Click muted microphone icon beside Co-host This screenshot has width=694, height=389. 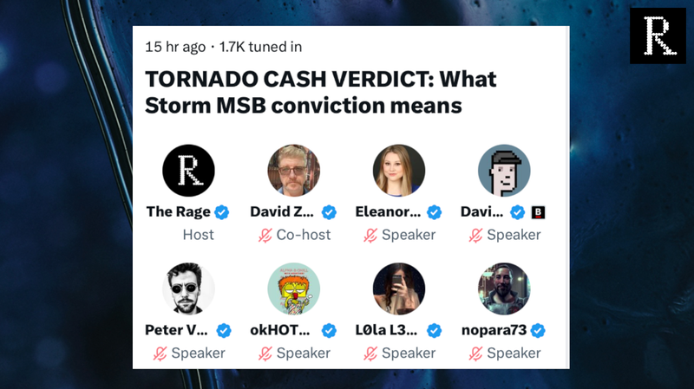click(x=264, y=235)
